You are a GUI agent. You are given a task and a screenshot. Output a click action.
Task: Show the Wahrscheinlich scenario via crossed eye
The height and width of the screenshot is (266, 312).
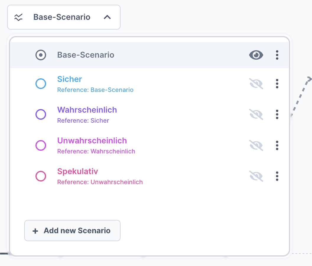pyautogui.click(x=256, y=114)
